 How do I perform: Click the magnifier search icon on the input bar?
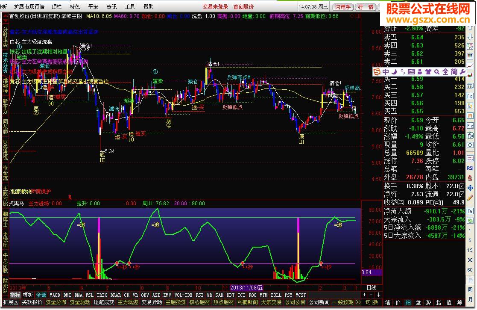coord(437,71)
